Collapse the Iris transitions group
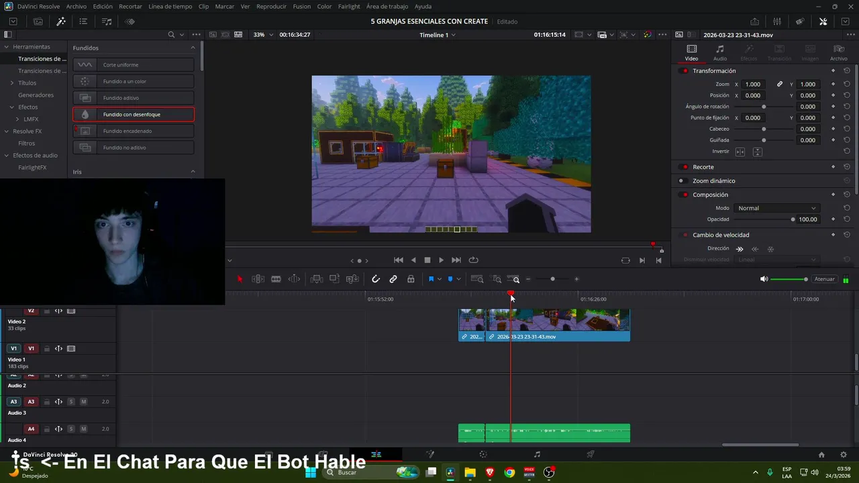This screenshot has width=859, height=483. pos(193,172)
